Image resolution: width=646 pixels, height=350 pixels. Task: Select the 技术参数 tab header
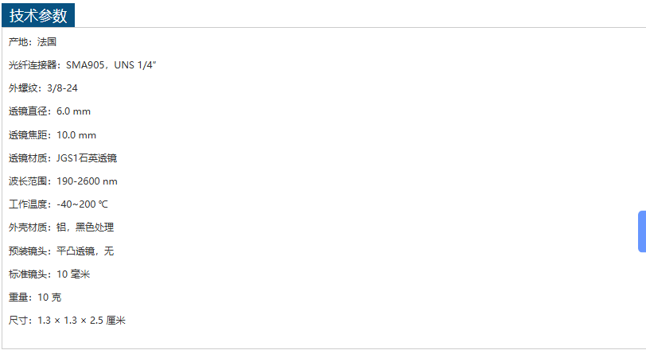[x=38, y=15]
